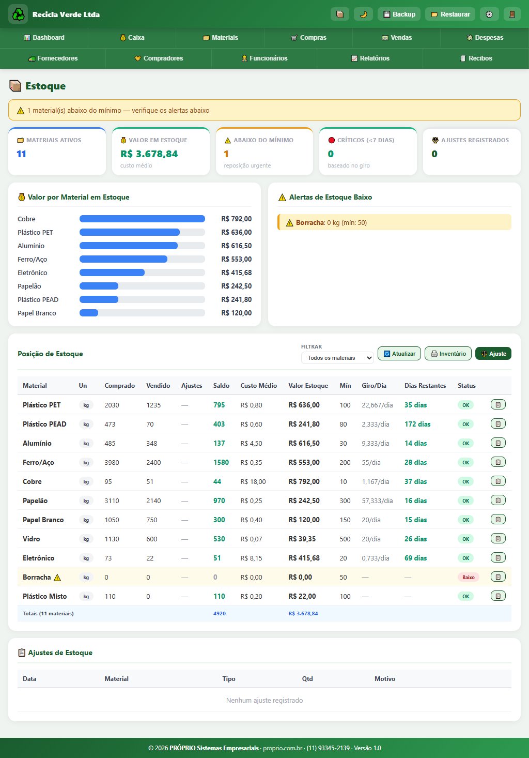This screenshot has height=758, width=529.
Task: Toggle dark mode with moon icon
Action: [x=363, y=14]
